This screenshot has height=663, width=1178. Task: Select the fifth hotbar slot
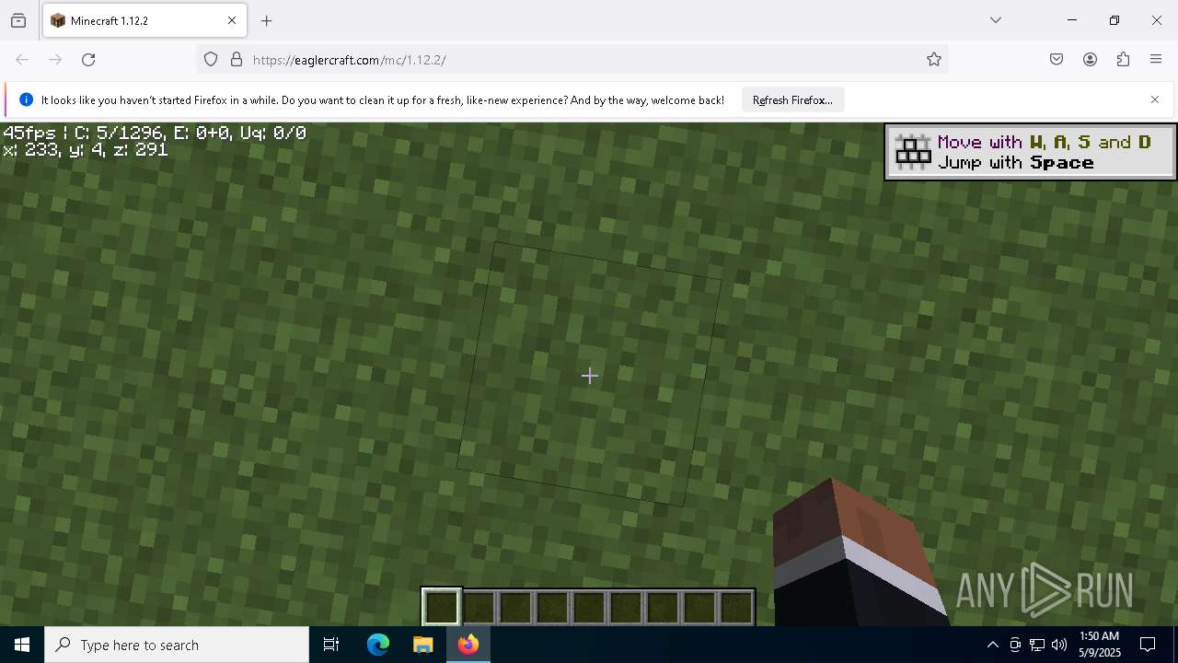[589, 608]
